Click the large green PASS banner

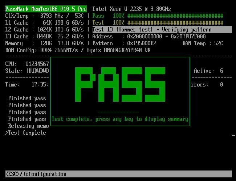tap(120, 84)
